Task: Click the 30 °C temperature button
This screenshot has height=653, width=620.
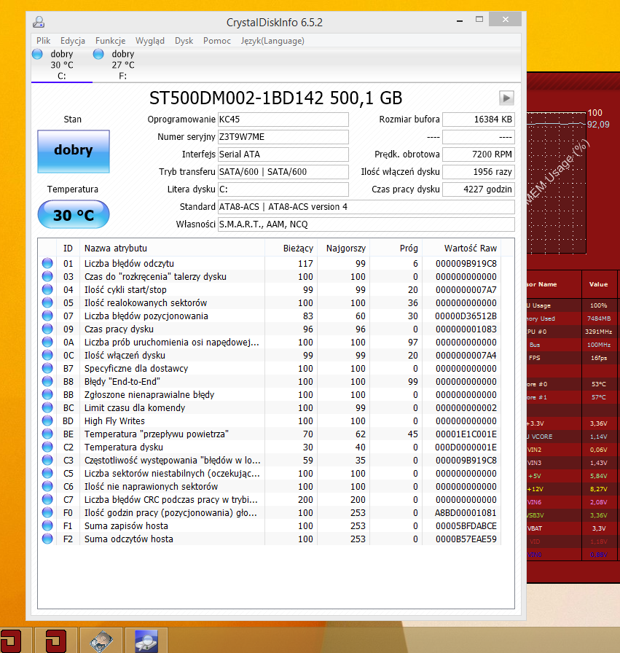Action: click(x=74, y=214)
